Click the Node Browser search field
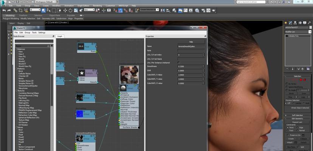This screenshot has width=313, height=151. tap(34, 41)
